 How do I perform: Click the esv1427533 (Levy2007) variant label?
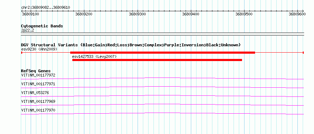[94, 56]
